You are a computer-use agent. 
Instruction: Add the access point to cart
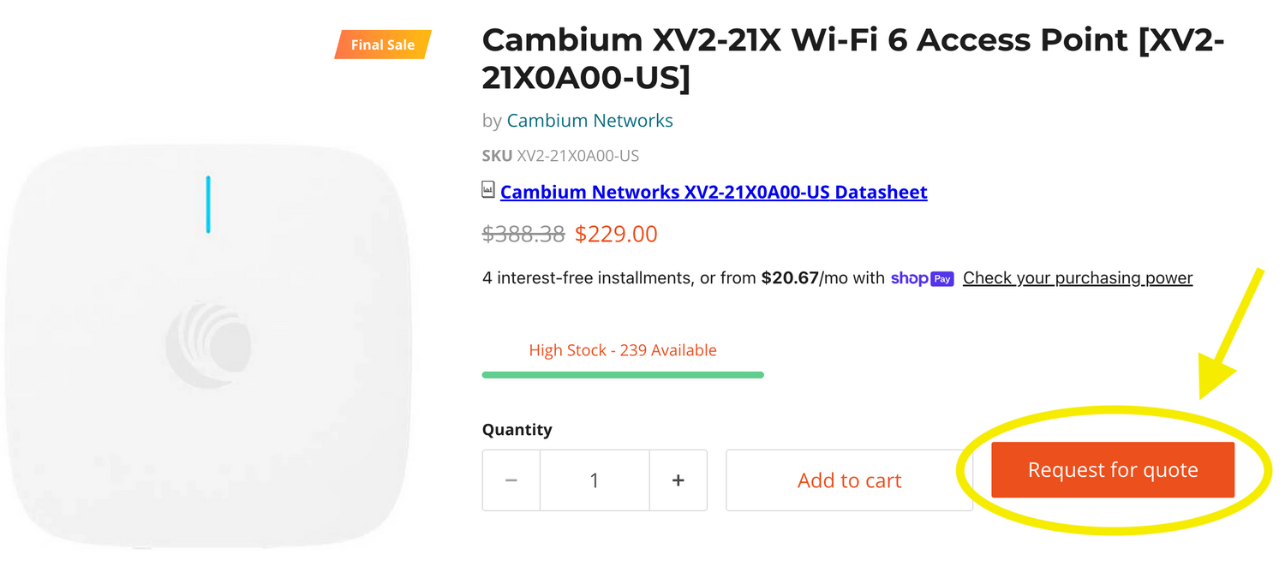pyautogui.click(x=849, y=480)
